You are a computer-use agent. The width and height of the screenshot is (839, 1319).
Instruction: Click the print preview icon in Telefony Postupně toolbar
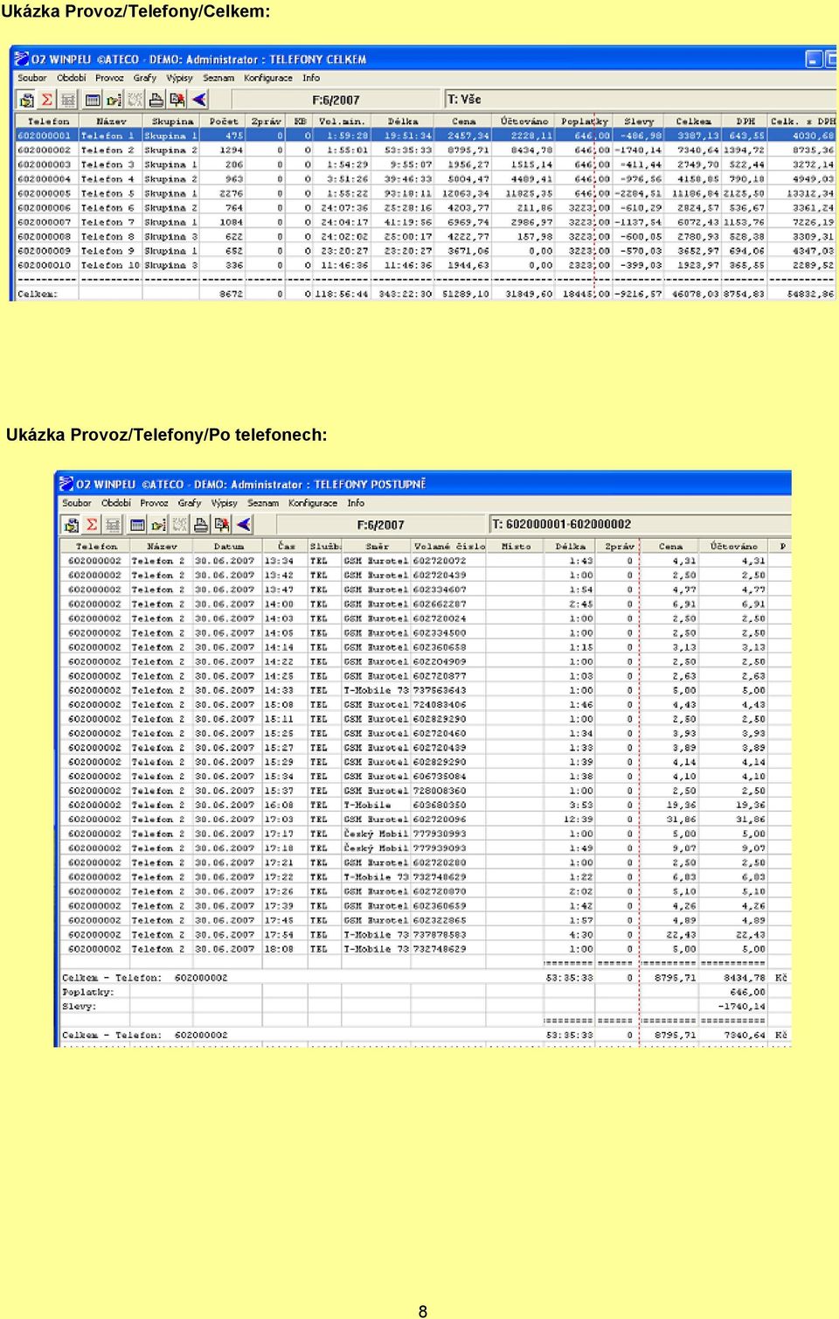point(222,525)
